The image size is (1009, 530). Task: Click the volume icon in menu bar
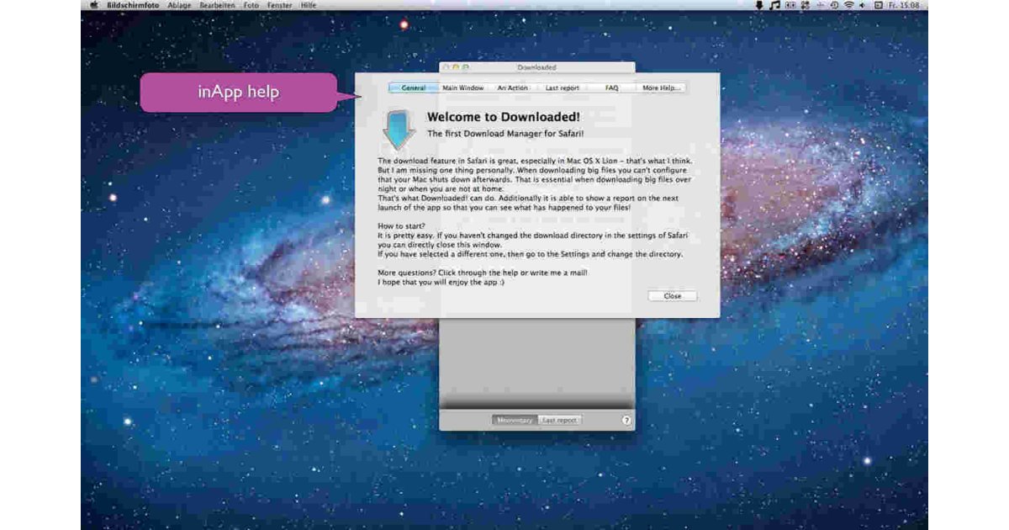tap(863, 6)
